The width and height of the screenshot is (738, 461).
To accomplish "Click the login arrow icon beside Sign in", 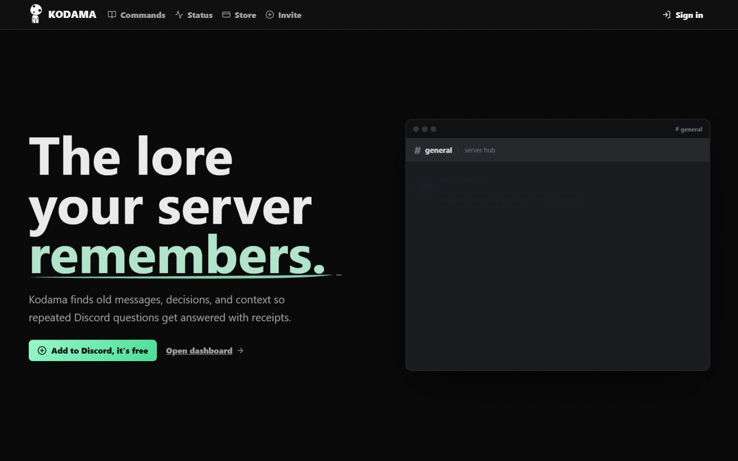I will point(666,15).
